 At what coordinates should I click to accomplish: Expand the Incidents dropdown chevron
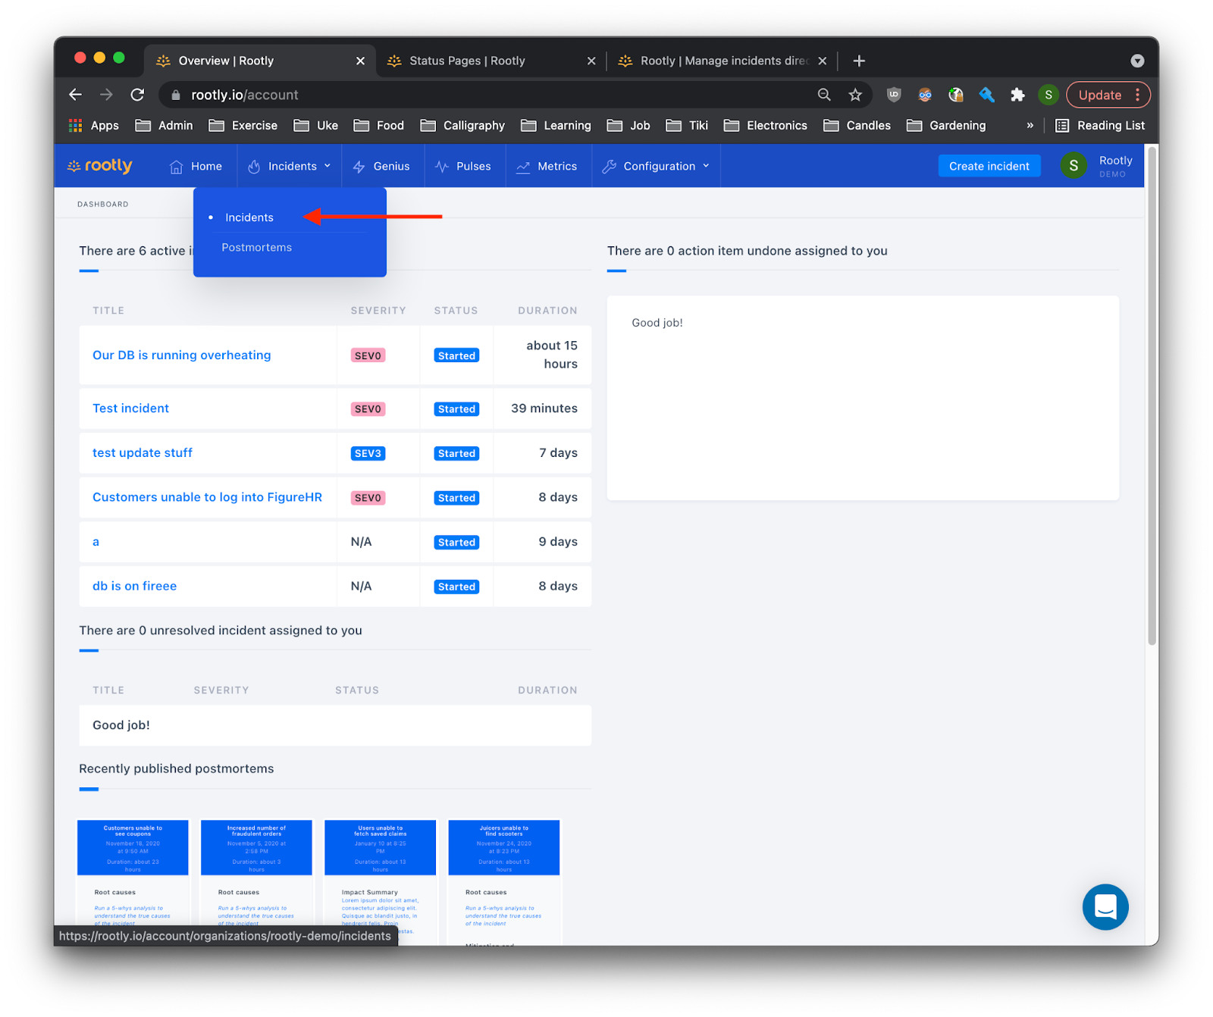[328, 166]
